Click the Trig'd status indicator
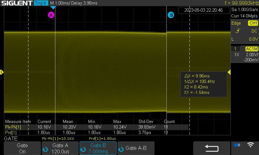 [41, 3]
